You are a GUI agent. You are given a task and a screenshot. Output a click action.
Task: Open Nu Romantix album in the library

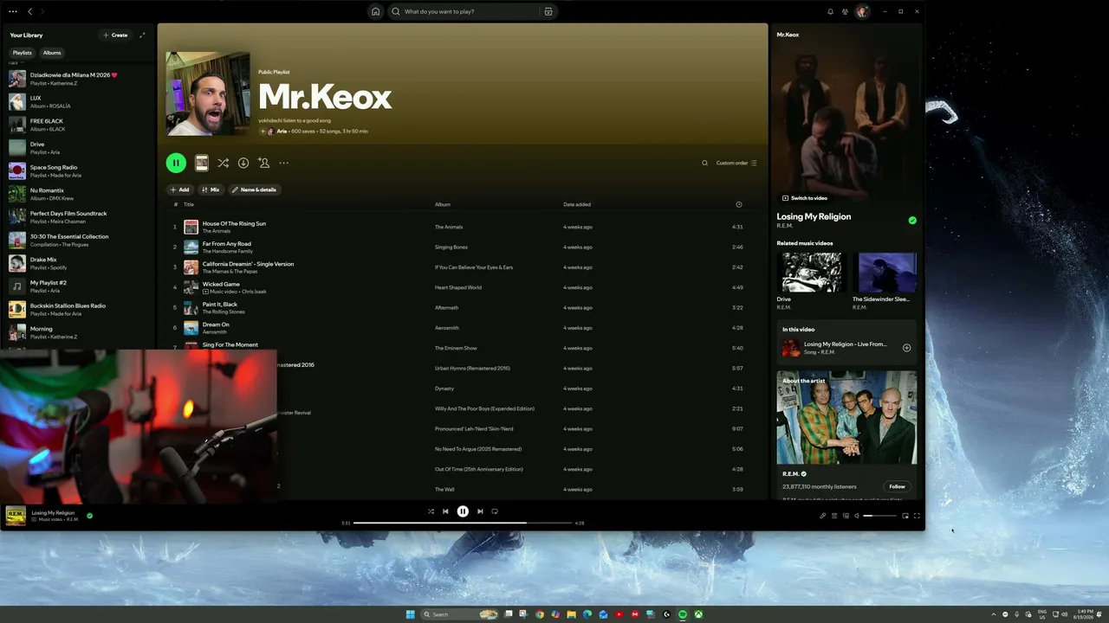click(78, 194)
